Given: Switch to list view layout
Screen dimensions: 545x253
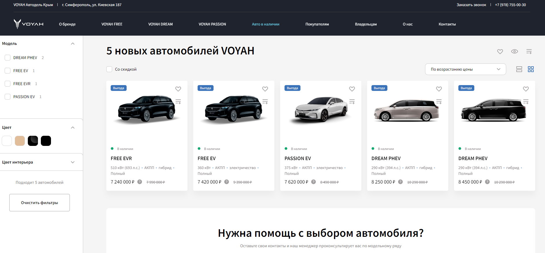Looking at the screenshot, I should [x=519, y=69].
